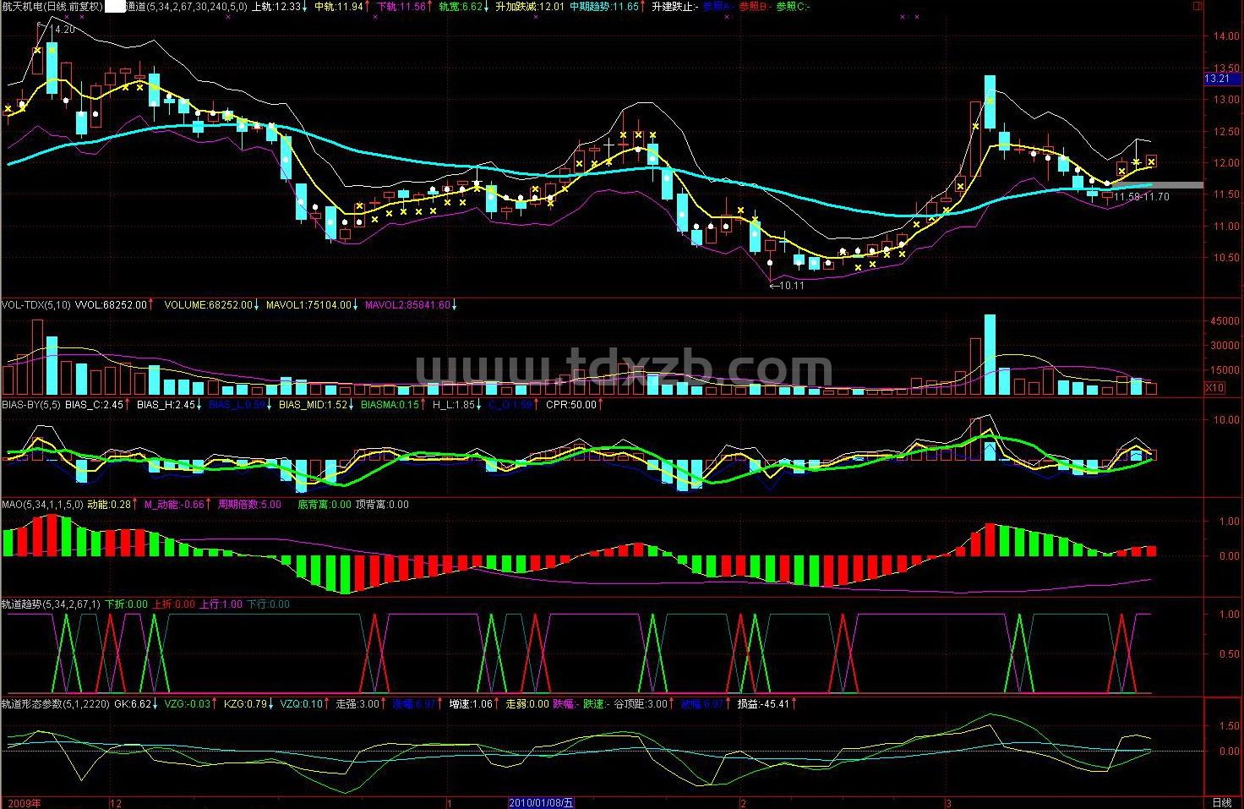Click the 2009年 label on time axis
1244x809 pixels.
pos(24,803)
